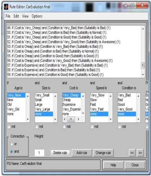Open the File menu

point(8,16)
